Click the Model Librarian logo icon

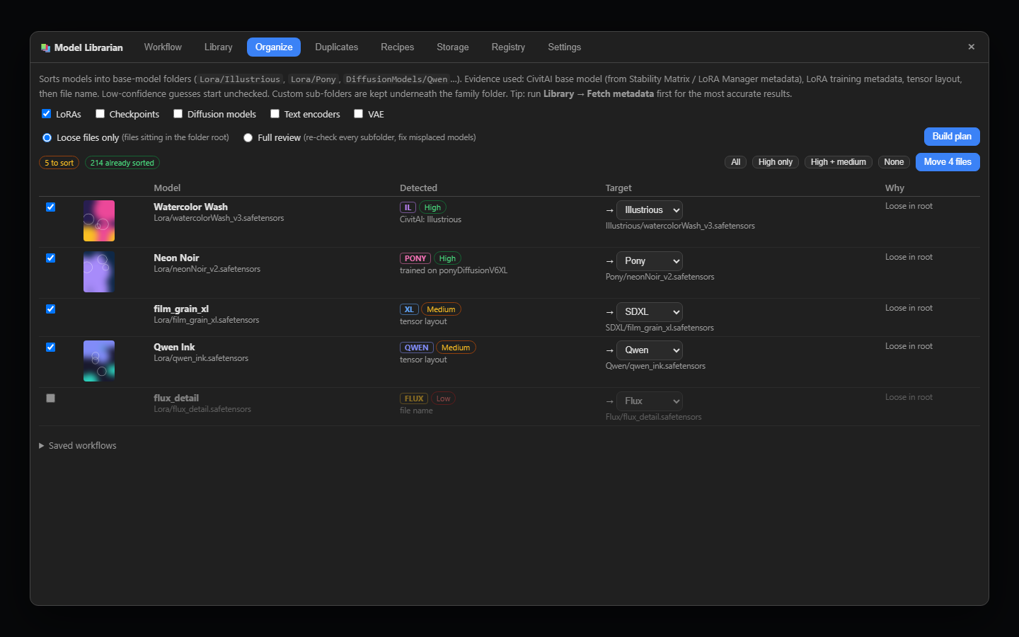[45, 47]
